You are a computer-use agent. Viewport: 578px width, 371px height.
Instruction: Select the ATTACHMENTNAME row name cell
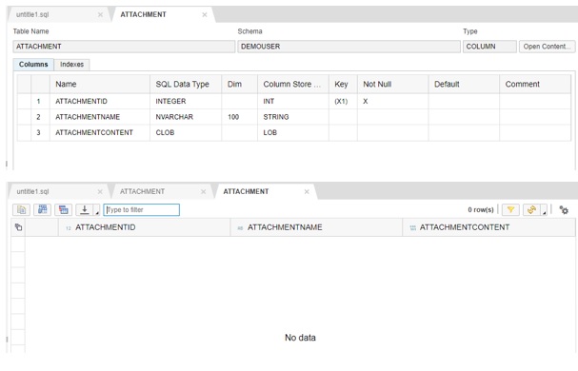[x=100, y=117]
